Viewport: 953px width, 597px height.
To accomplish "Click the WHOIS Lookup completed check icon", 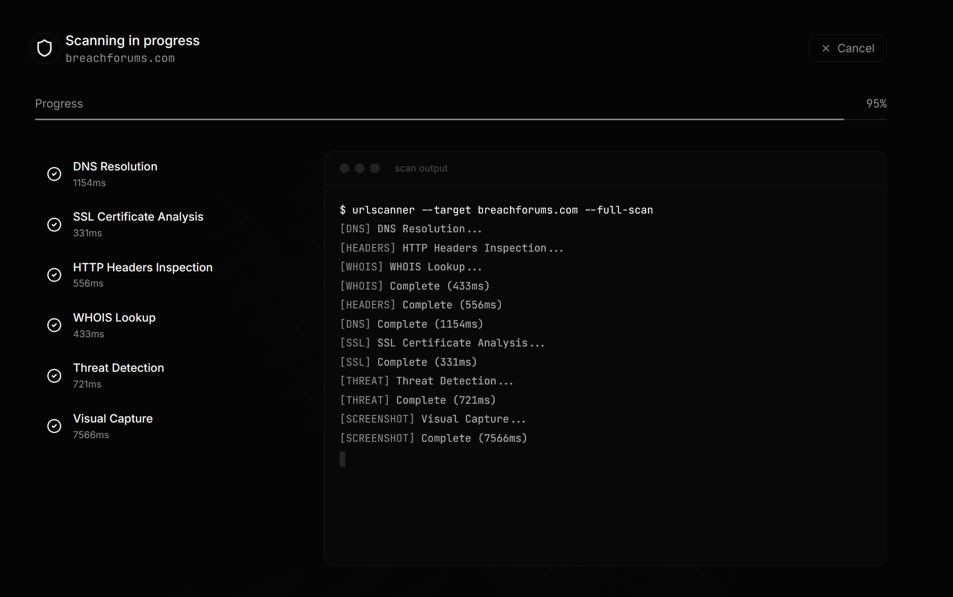I will pyautogui.click(x=54, y=325).
